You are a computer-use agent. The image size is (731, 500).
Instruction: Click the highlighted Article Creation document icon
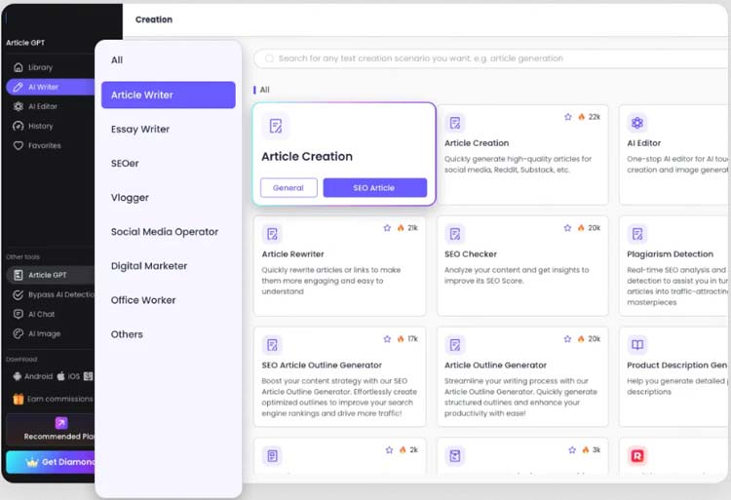276,126
